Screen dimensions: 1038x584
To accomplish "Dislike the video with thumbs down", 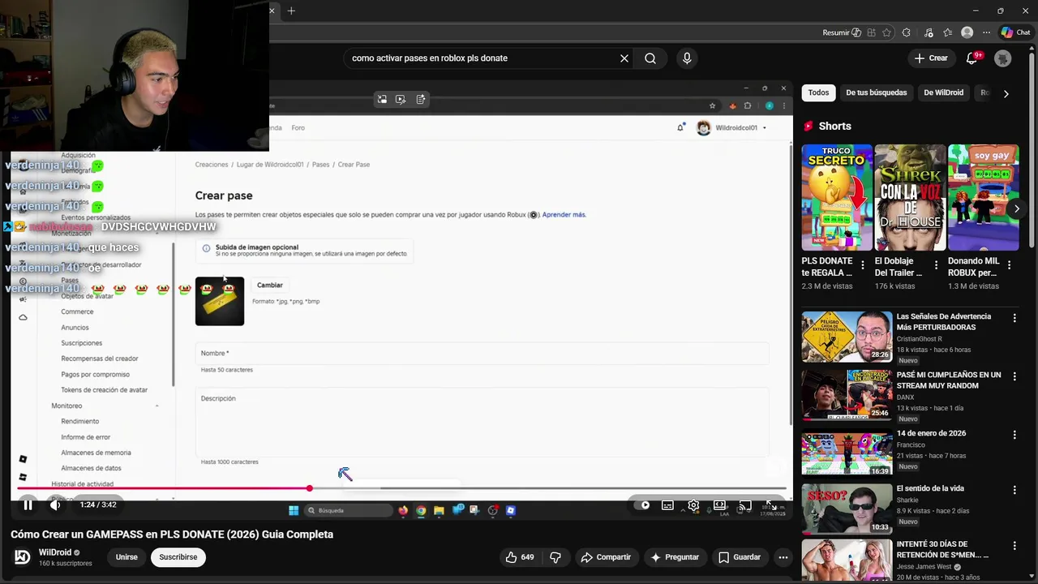I will coord(555,557).
